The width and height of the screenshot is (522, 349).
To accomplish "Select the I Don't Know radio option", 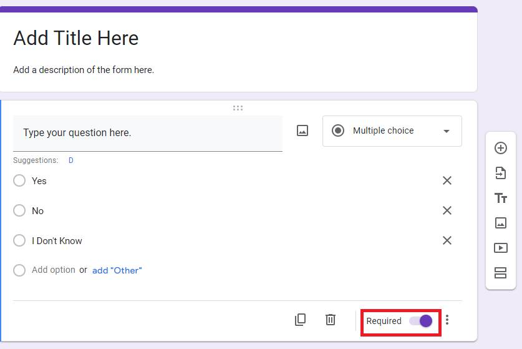I will 19,240.
